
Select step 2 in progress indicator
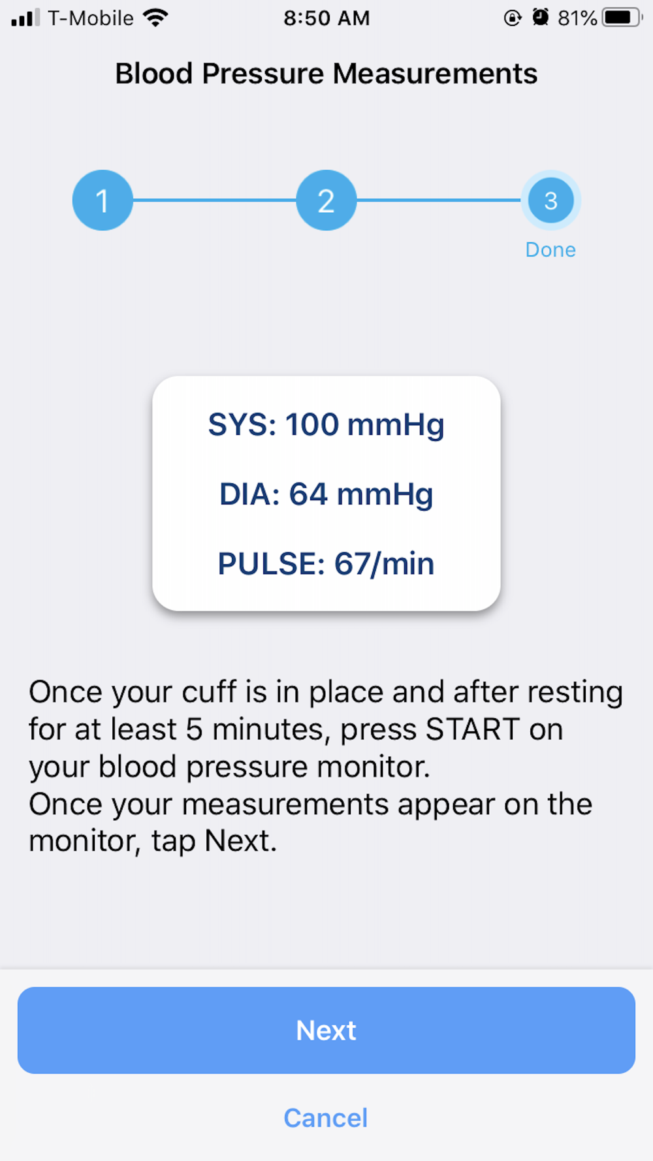click(x=326, y=200)
